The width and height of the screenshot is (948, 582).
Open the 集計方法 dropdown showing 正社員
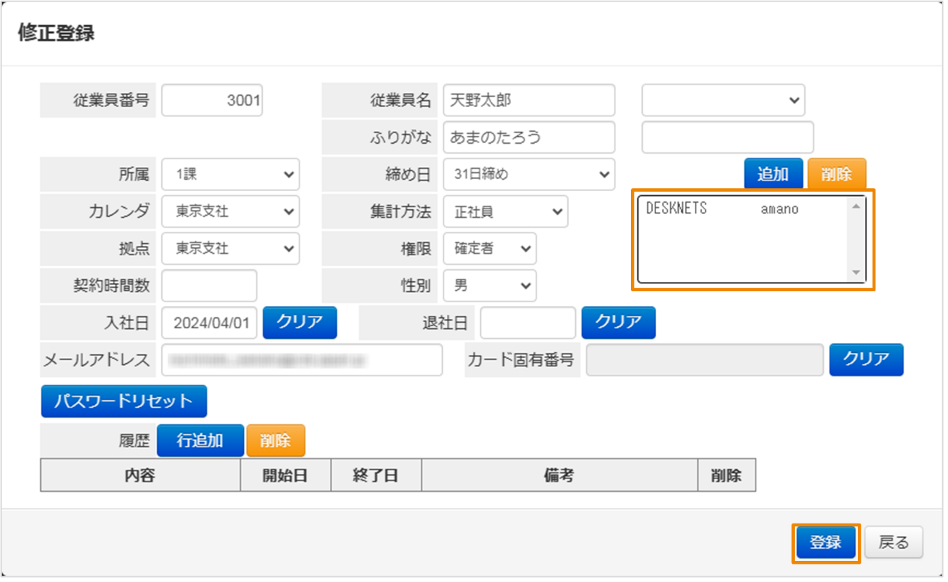click(505, 211)
